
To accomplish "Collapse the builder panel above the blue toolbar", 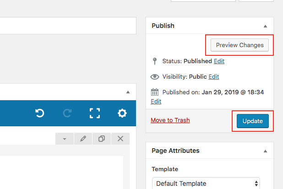I will point(128,92).
